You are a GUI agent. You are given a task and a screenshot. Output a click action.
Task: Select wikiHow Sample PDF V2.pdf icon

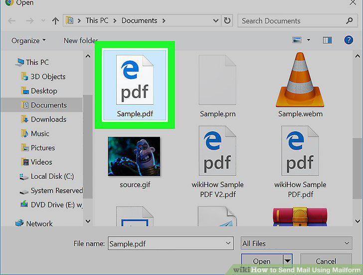pos(217,151)
